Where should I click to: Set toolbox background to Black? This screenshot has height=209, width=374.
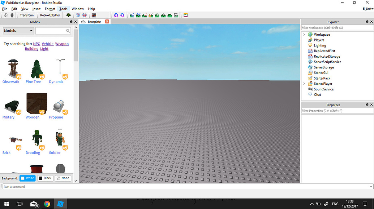coord(45,178)
